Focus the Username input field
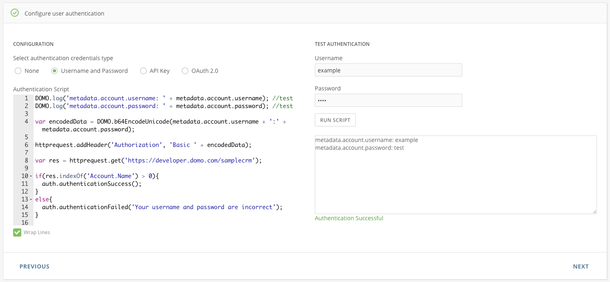610x282 pixels. (389, 70)
